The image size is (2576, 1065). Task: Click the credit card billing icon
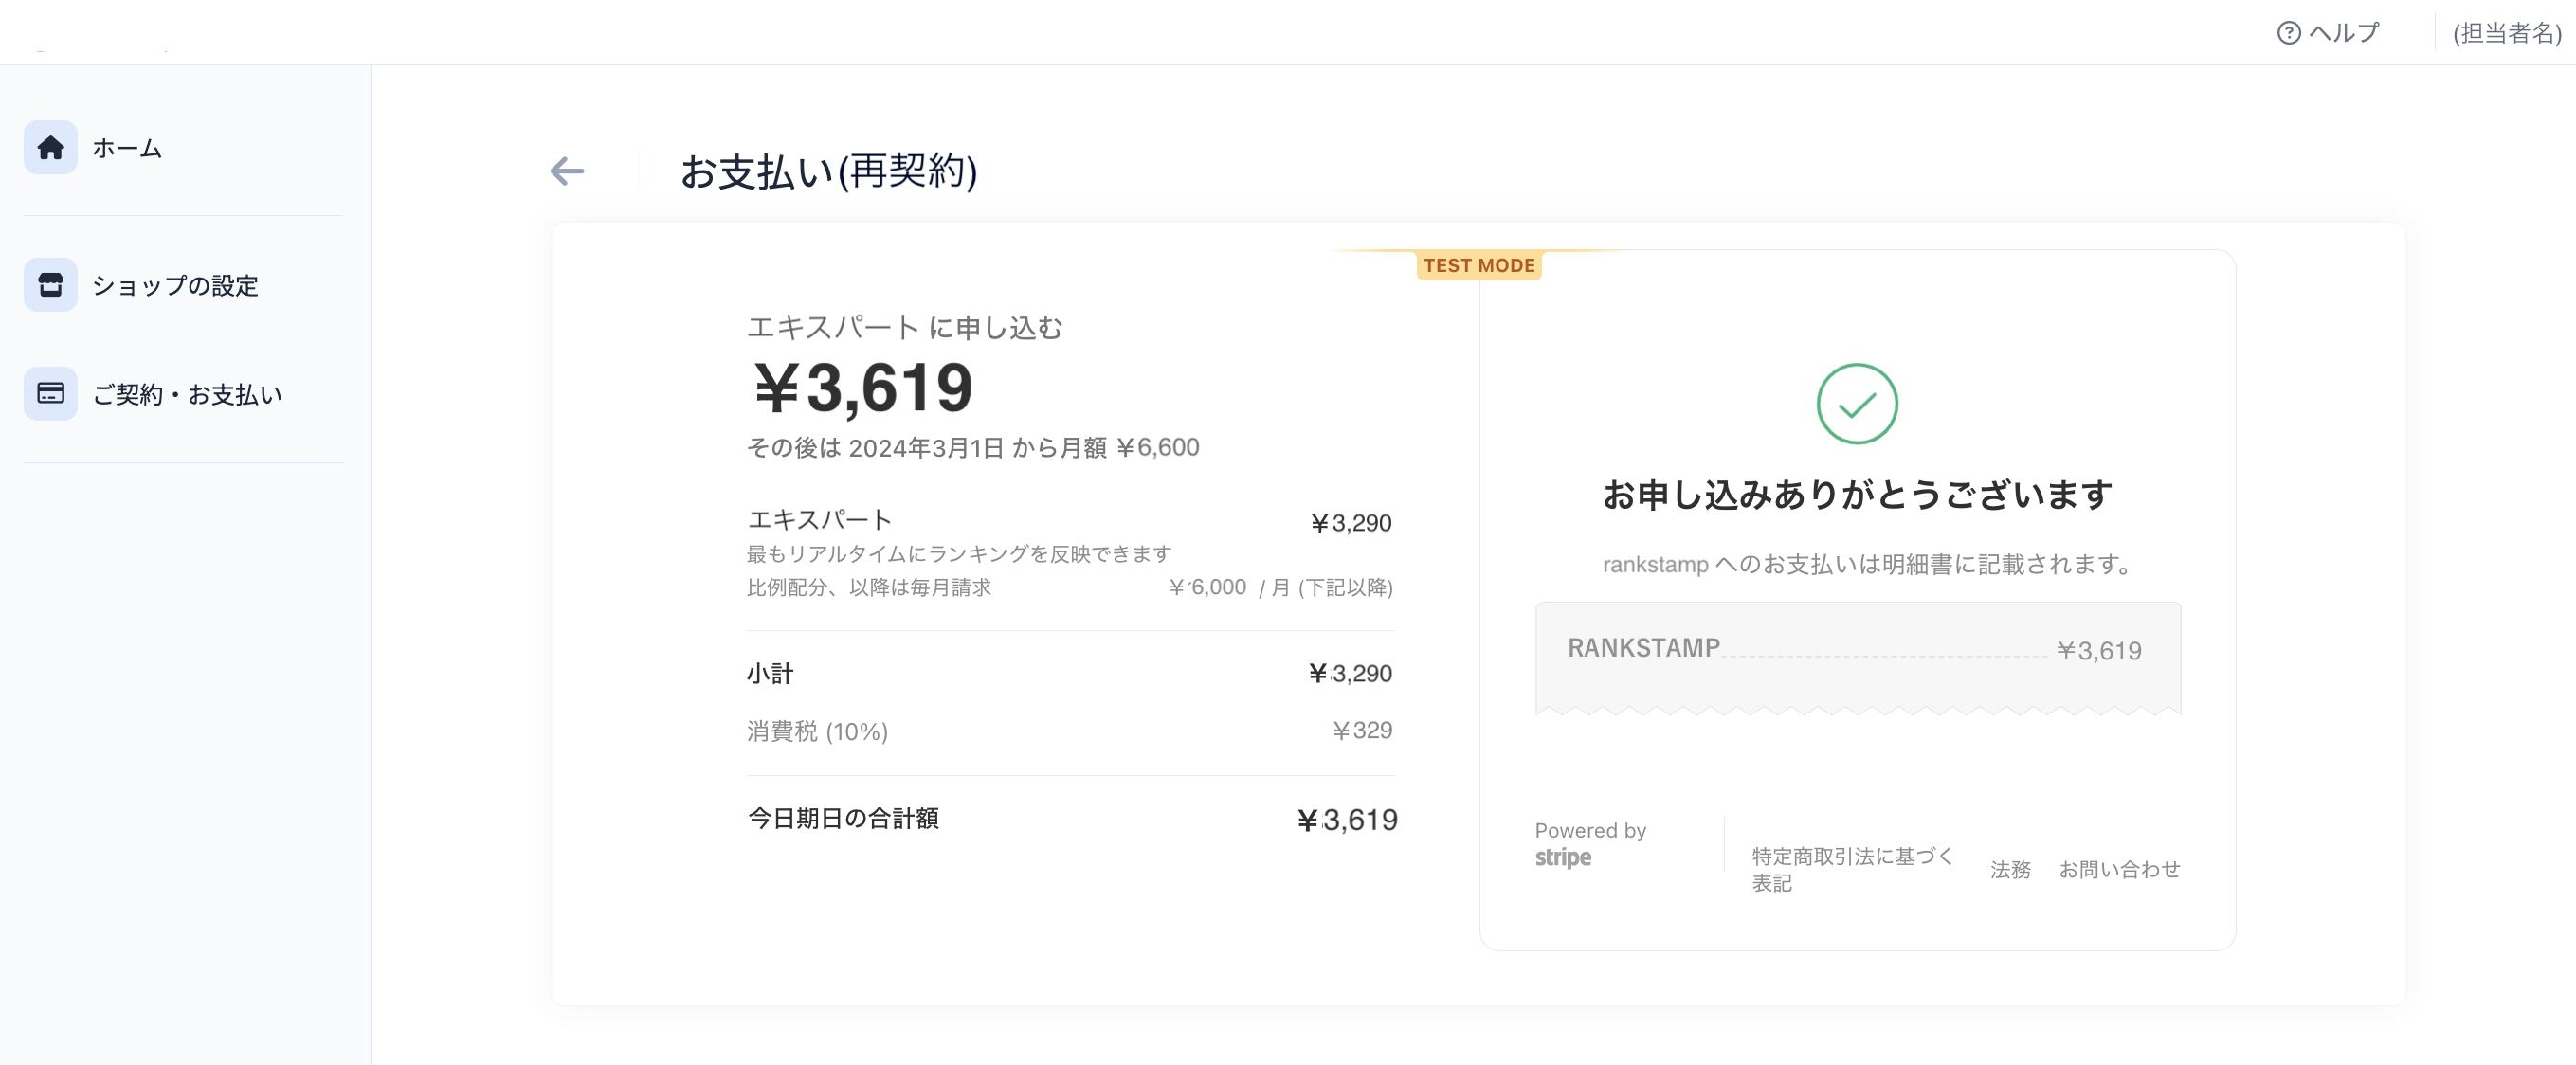(x=50, y=394)
